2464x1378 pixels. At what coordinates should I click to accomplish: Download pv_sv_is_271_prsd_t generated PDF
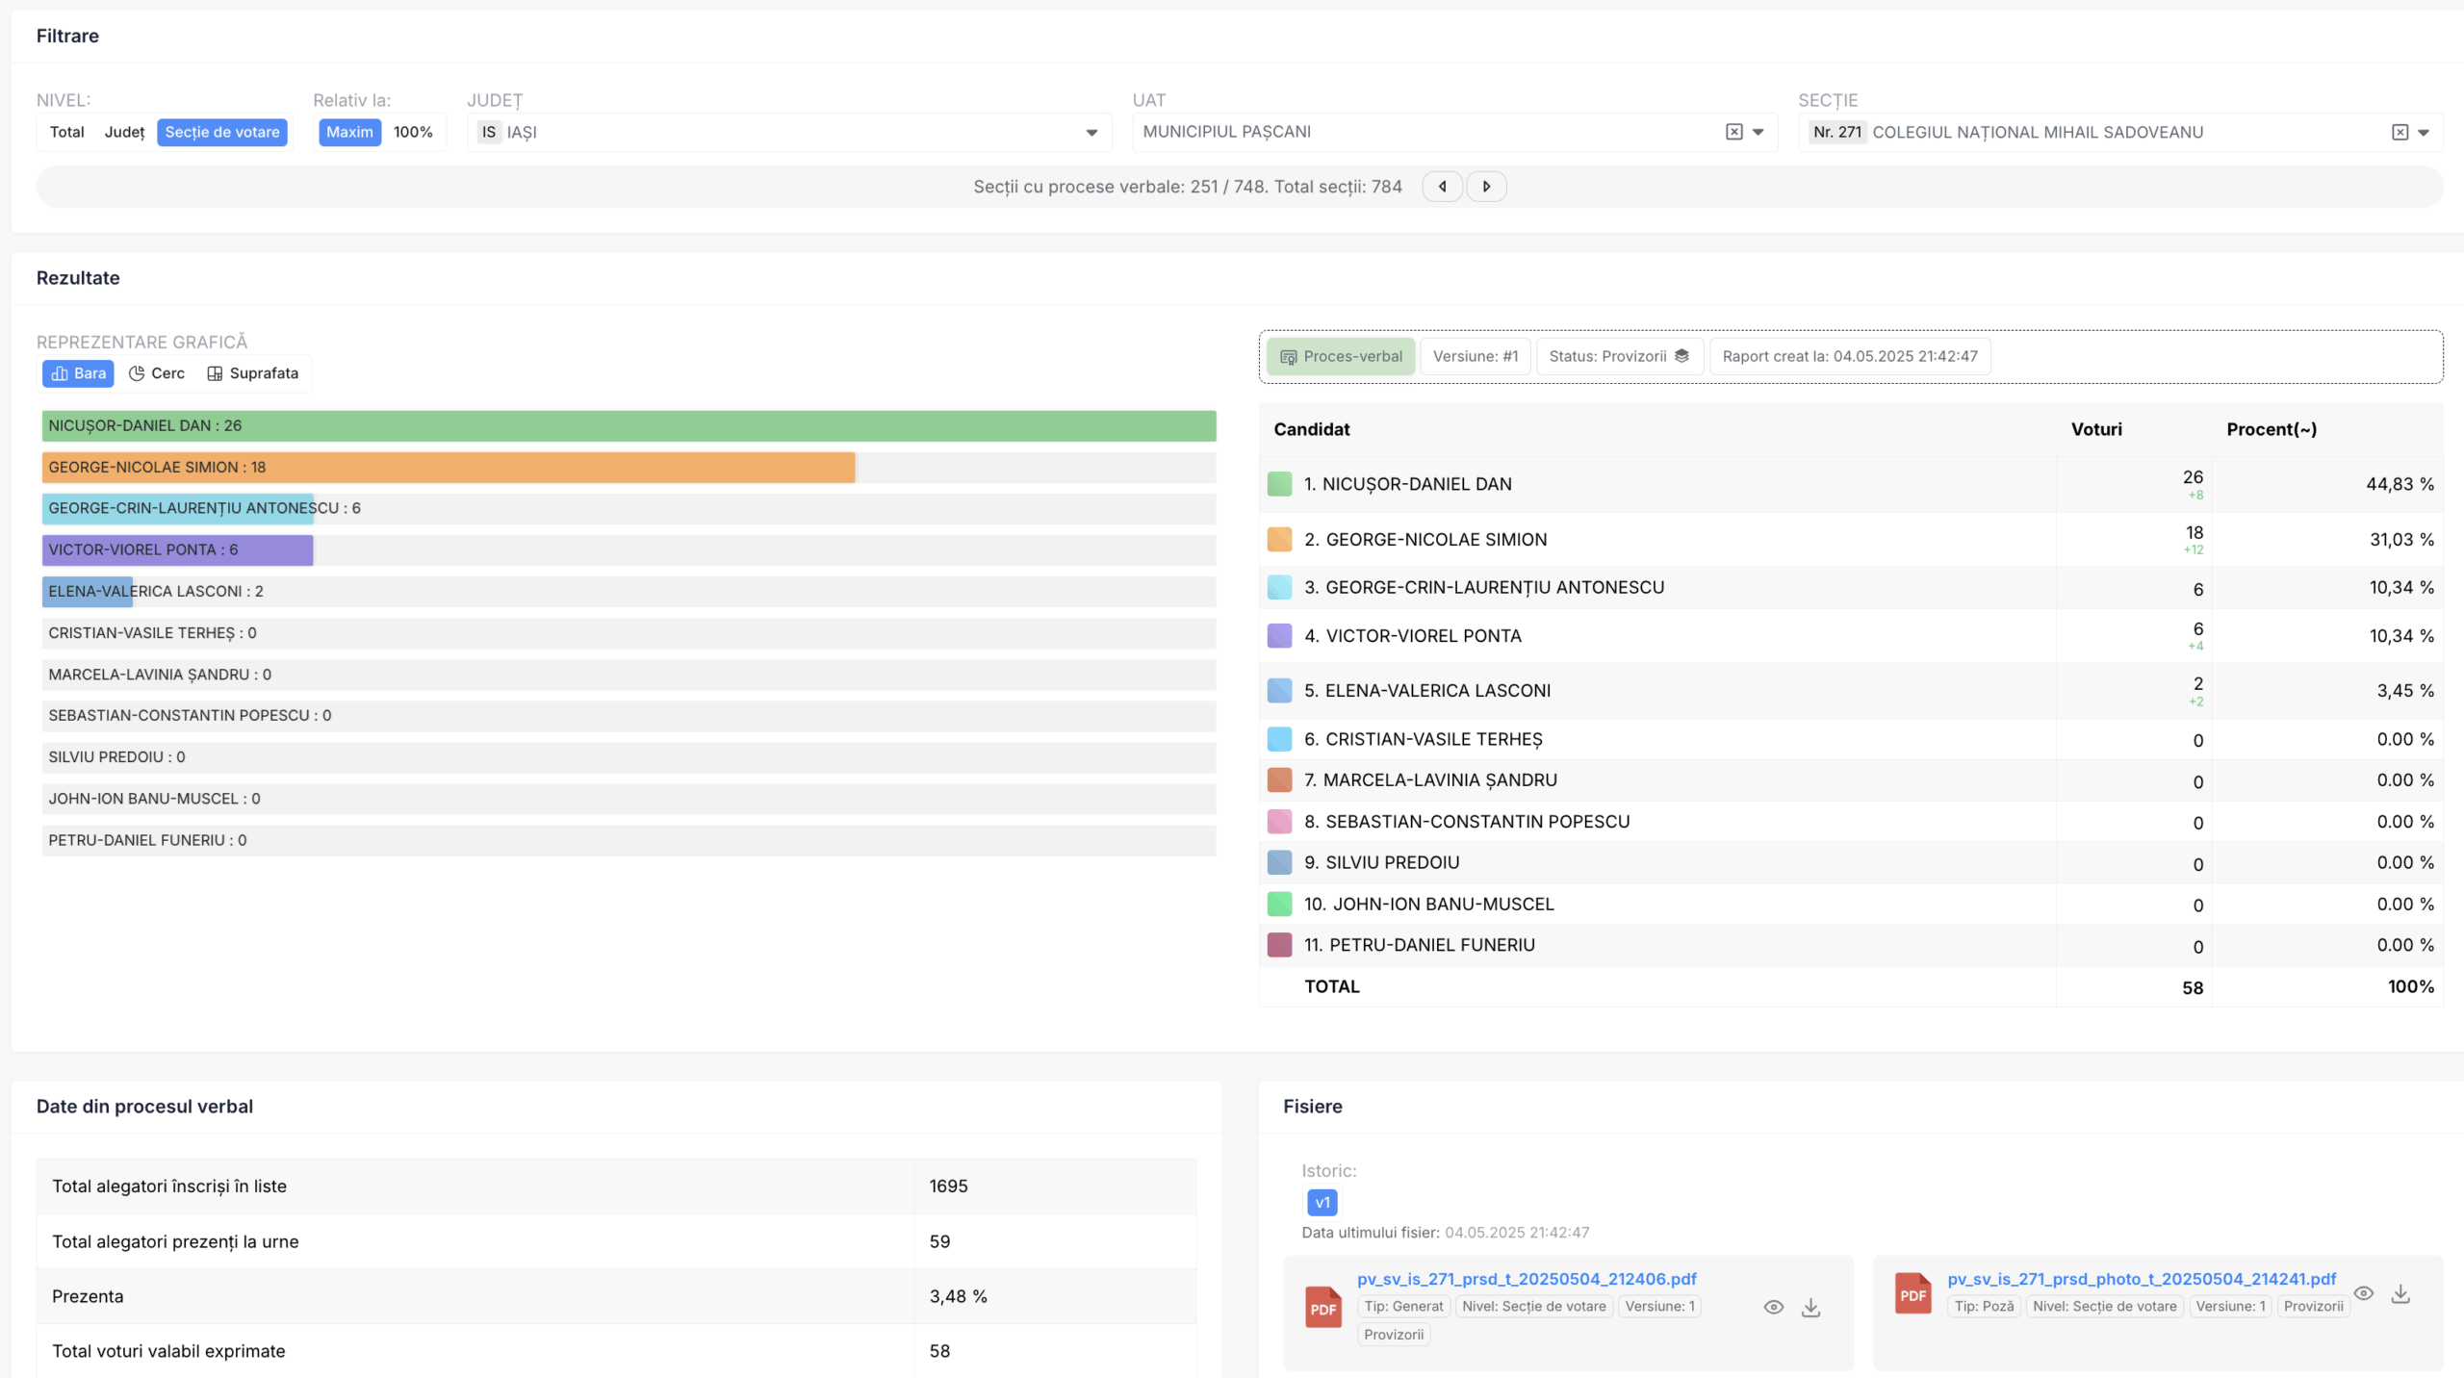1810,1307
